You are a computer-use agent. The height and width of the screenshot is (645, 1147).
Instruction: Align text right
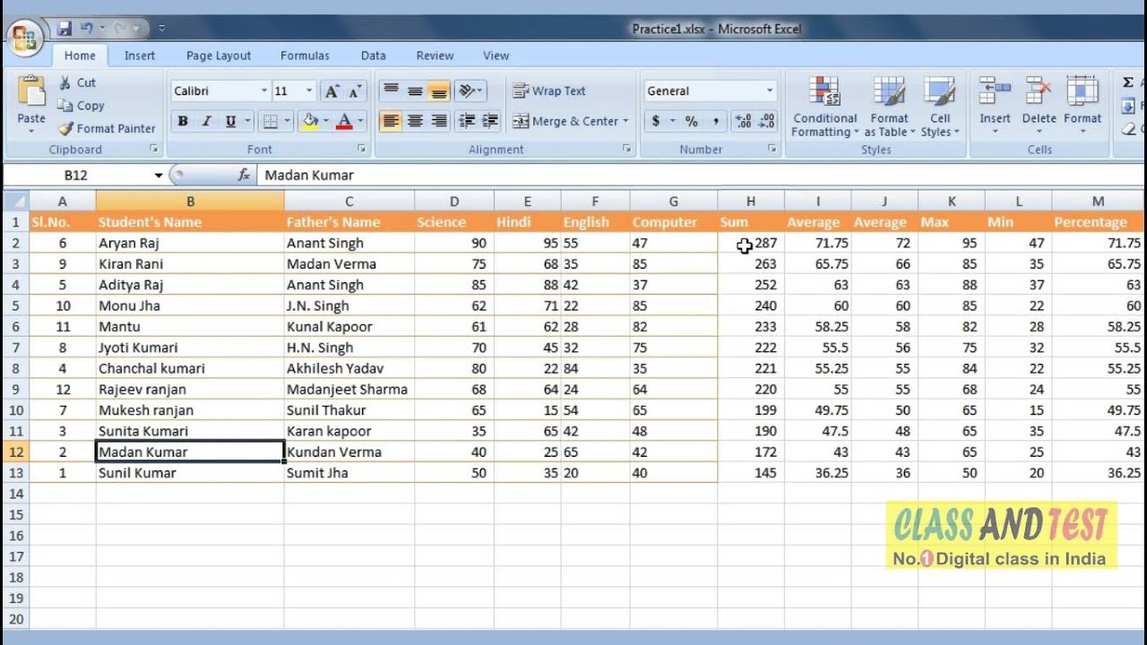[x=438, y=121]
